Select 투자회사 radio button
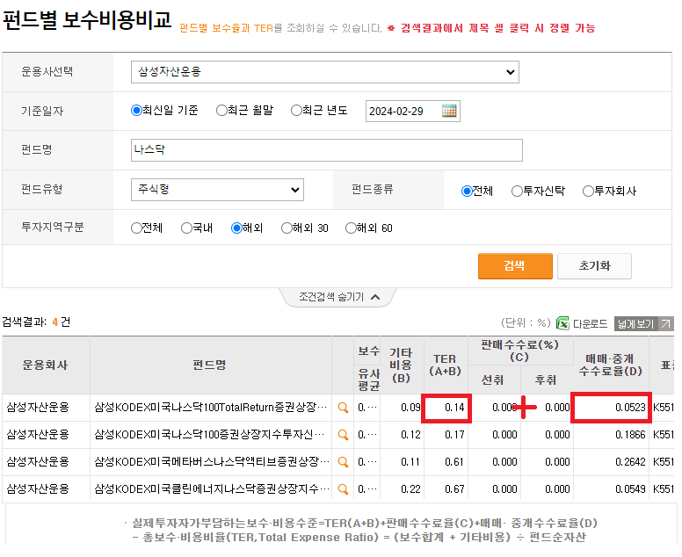 pyautogui.click(x=588, y=191)
